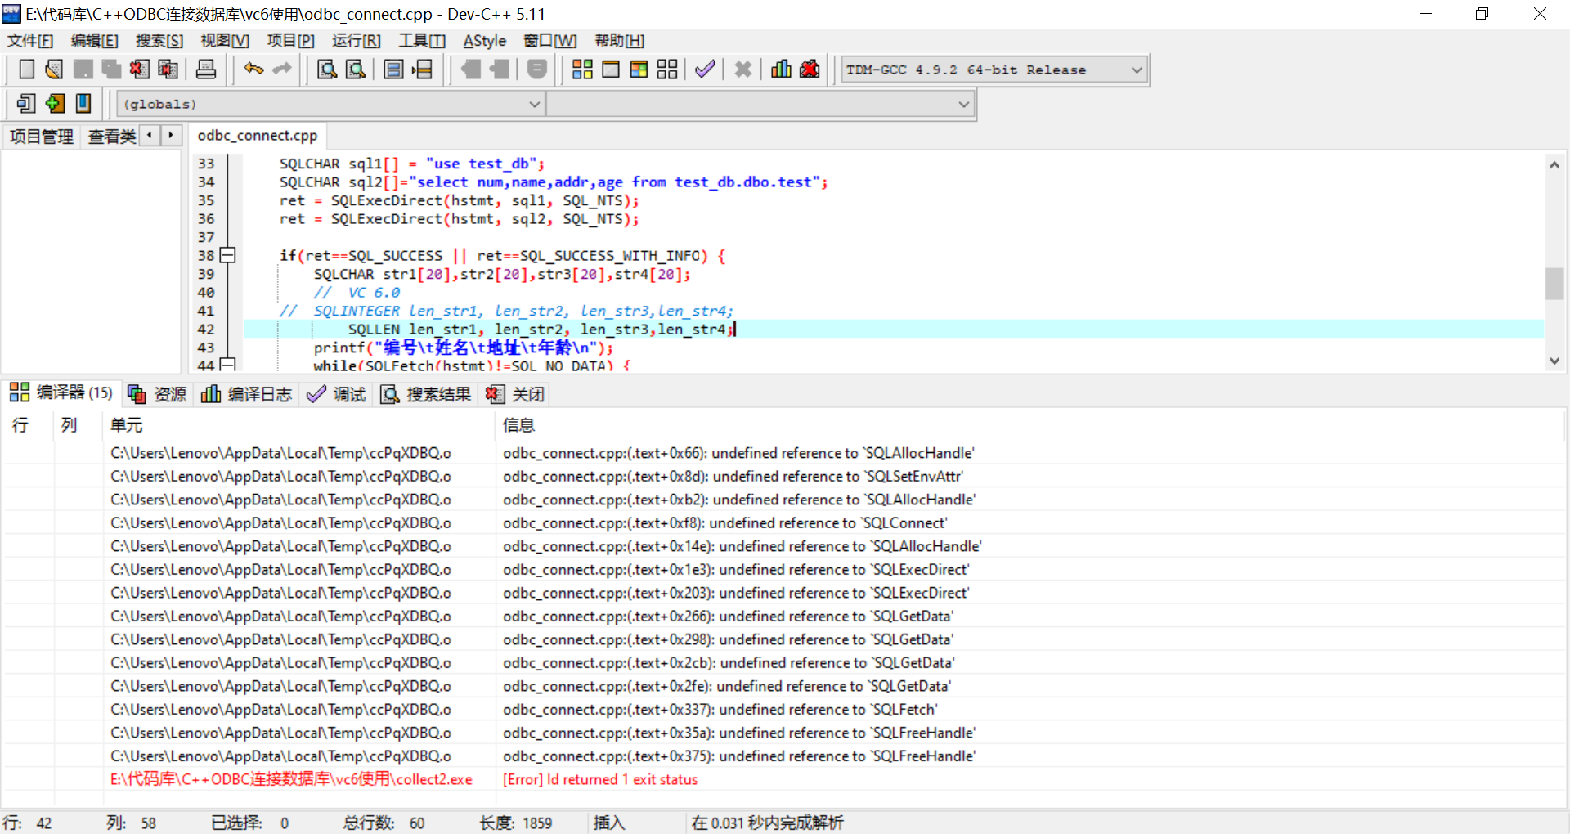Collapse the code fold at line 38
Image resolution: width=1570 pixels, height=834 pixels.
[227, 255]
